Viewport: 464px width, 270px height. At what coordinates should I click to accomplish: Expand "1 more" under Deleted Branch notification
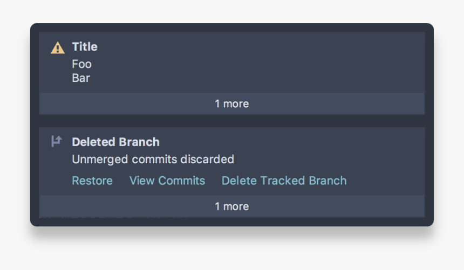(x=231, y=206)
